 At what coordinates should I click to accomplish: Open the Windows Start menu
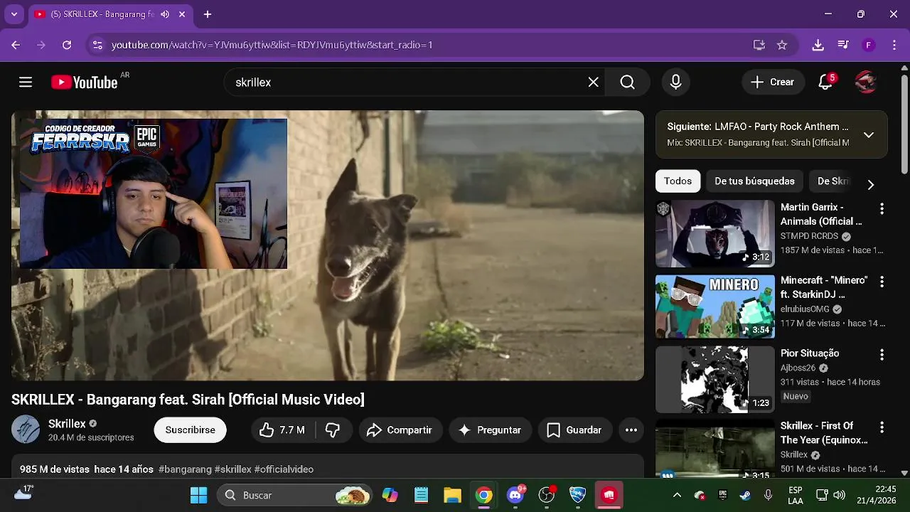click(x=199, y=495)
